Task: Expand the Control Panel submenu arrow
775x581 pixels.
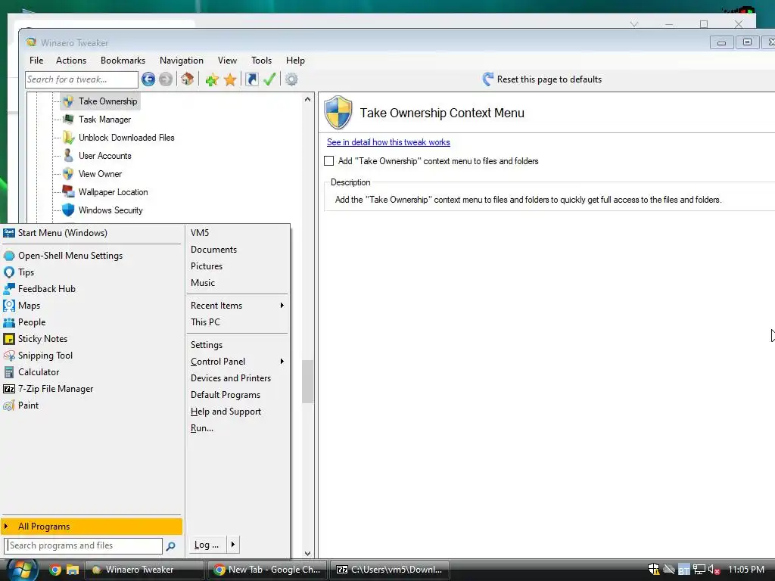Action: [282, 361]
